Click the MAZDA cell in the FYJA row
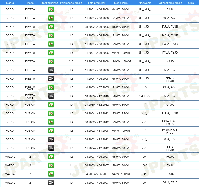The image size is (199, 187). pyautogui.click(x=10, y=174)
